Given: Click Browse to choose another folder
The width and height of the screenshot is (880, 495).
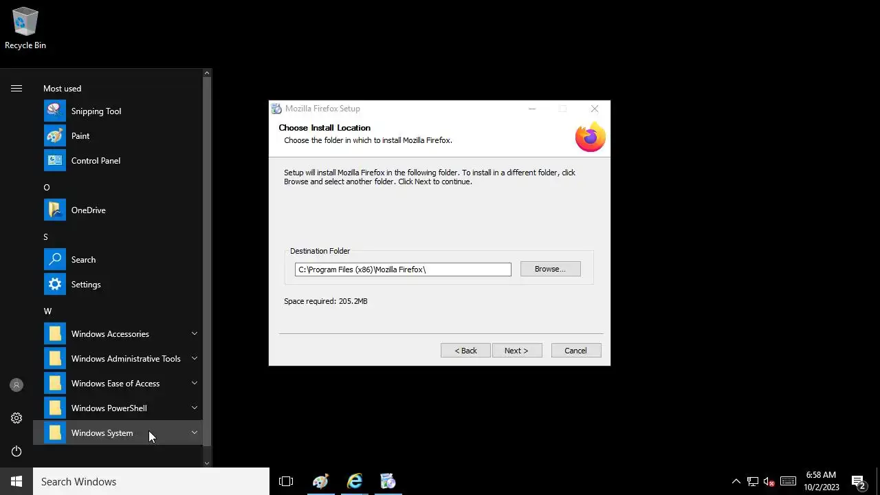Looking at the screenshot, I should tap(550, 269).
